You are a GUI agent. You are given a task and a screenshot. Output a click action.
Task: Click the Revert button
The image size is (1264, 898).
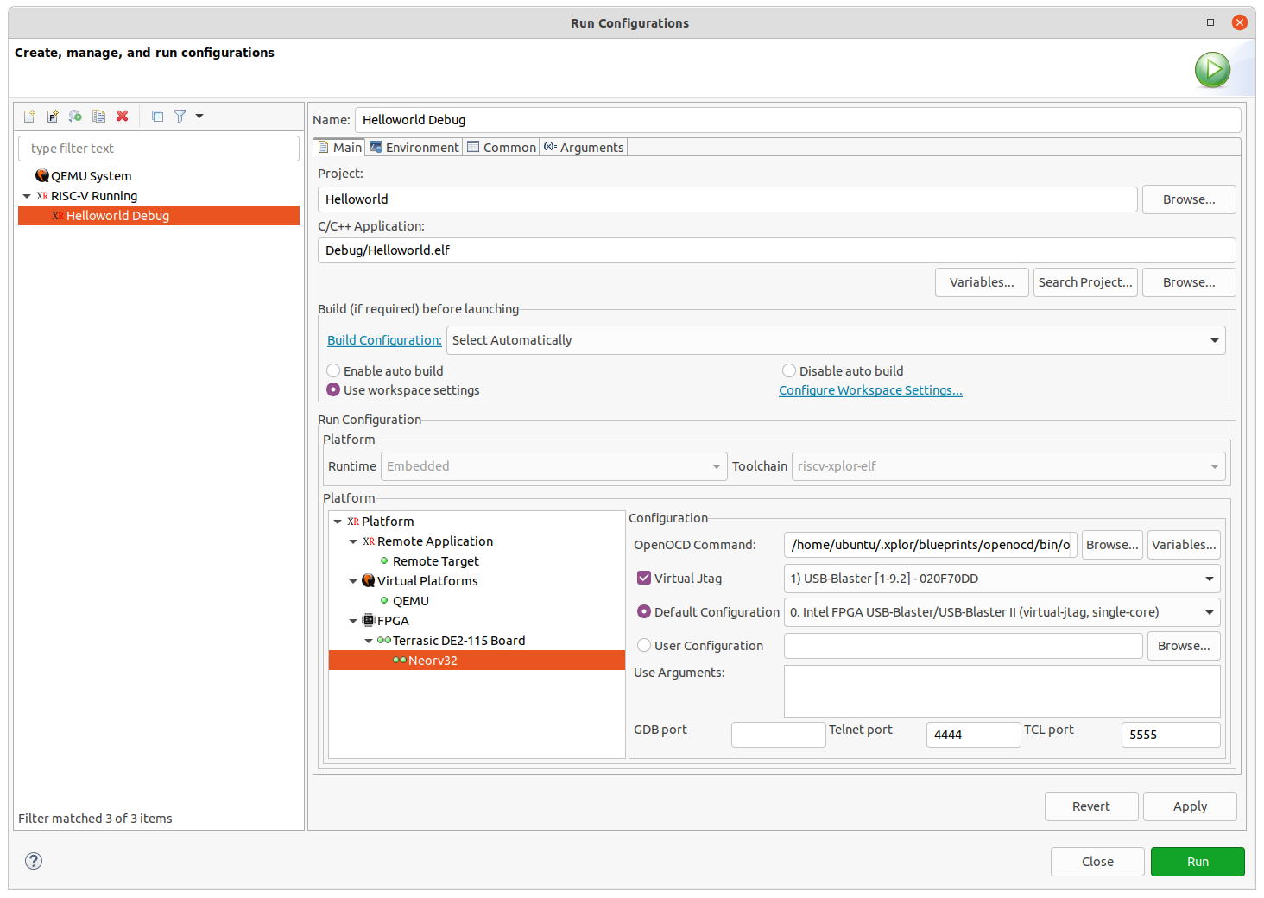(1091, 806)
